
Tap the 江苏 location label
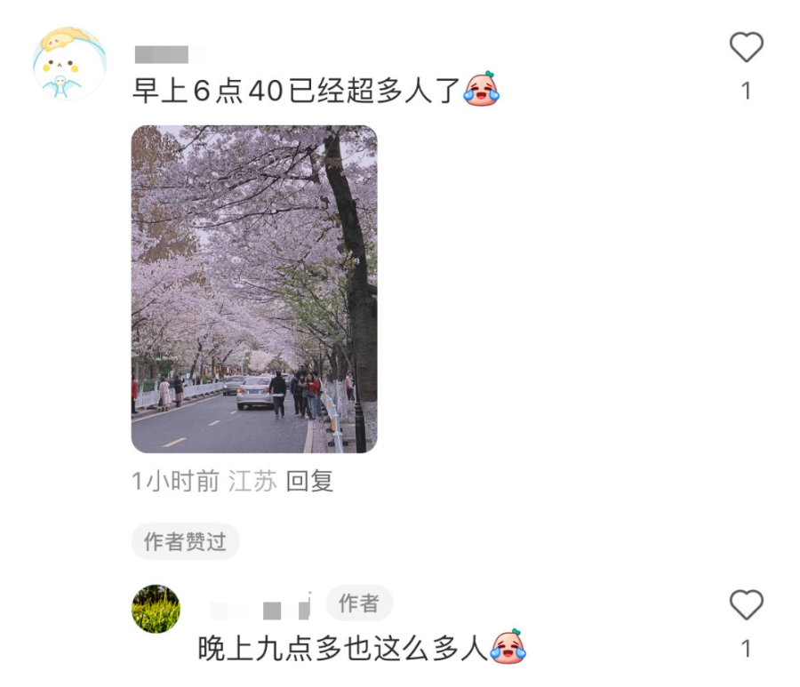point(252,481)
